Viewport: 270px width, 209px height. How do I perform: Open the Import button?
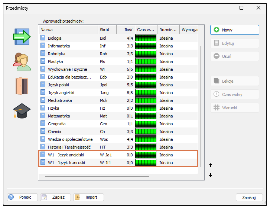(x=88, y=197)
